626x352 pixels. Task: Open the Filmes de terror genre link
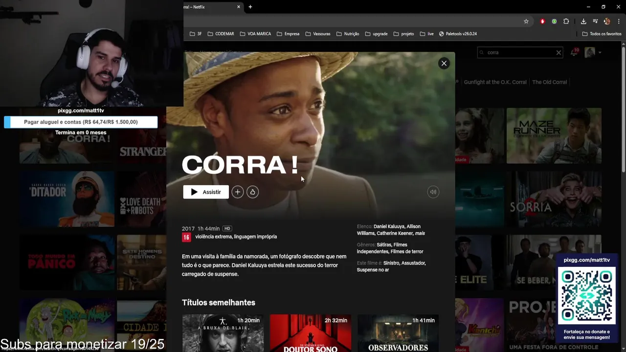(407, 251)
